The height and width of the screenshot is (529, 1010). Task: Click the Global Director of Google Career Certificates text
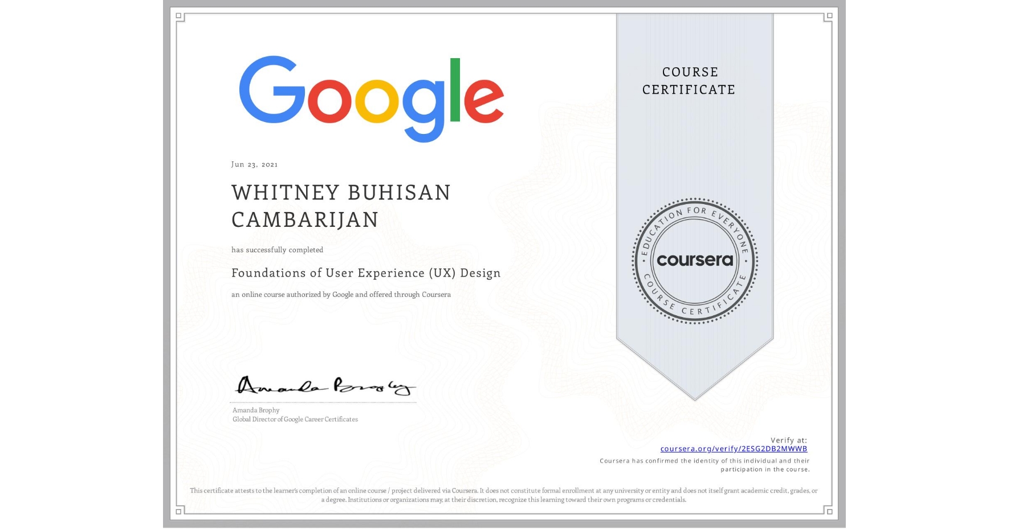coord(295,419)
